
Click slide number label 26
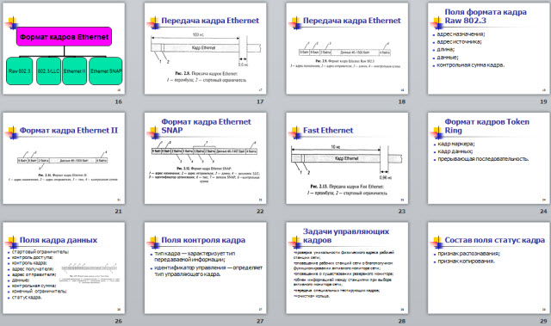click(x=119, y=321)
